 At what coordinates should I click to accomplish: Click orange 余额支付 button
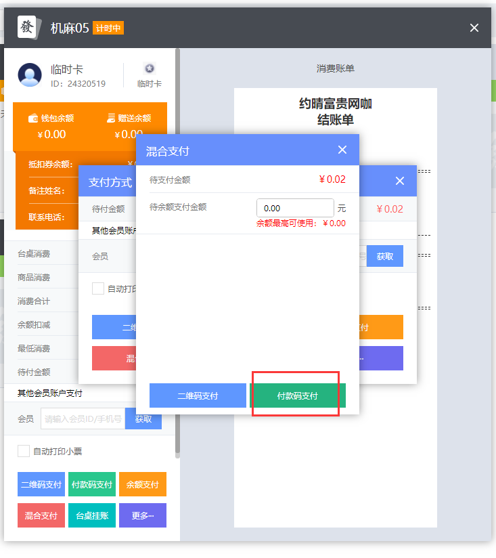[x=143, y=484]
